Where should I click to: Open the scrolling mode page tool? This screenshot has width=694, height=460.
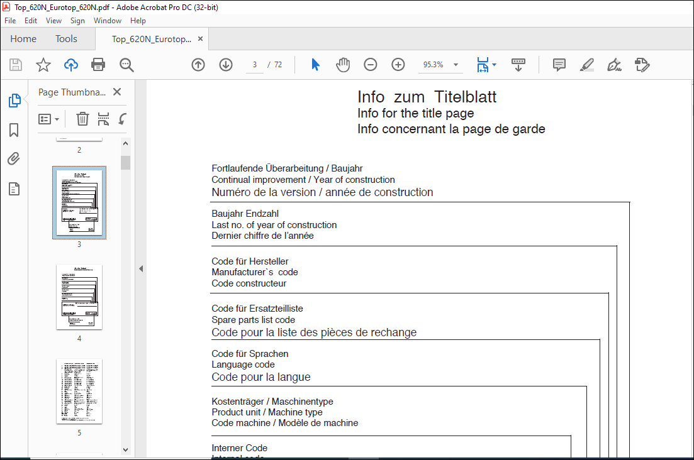(518, 65)
